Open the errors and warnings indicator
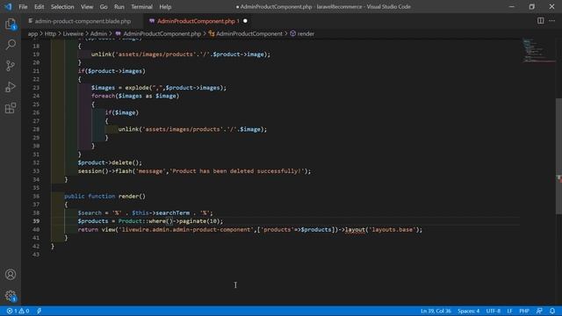The width and height of the screenshot is (562, 316). point(18,311)
